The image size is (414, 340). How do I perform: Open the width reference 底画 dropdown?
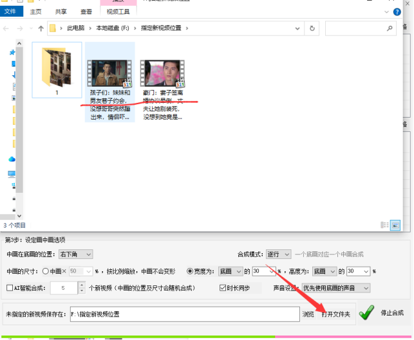231,271
